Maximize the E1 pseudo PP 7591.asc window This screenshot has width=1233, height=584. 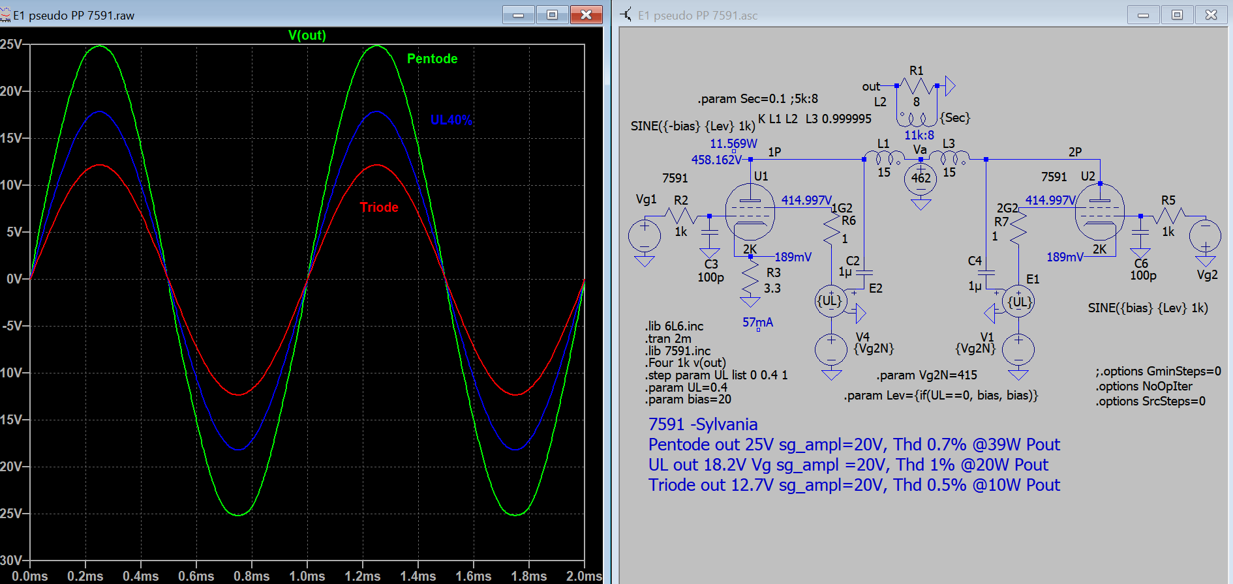(x=1178, y=14)
